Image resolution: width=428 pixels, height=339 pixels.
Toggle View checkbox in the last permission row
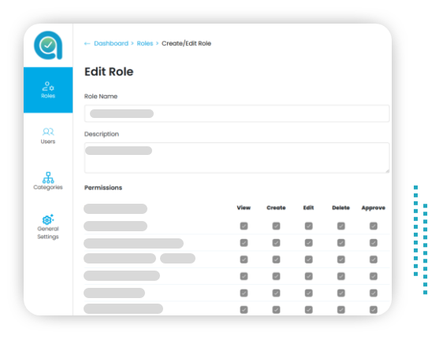pos(244,310)
